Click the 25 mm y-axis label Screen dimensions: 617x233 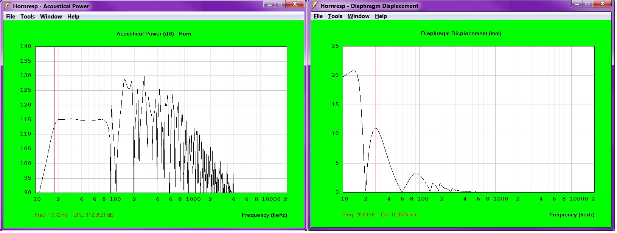(x=335, y=46)
